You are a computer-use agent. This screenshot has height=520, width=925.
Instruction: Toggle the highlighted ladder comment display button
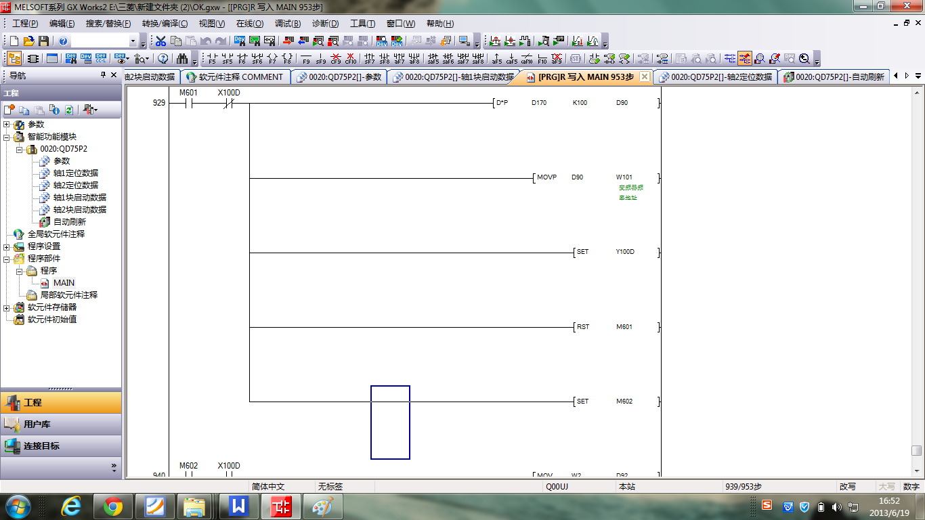745,58
